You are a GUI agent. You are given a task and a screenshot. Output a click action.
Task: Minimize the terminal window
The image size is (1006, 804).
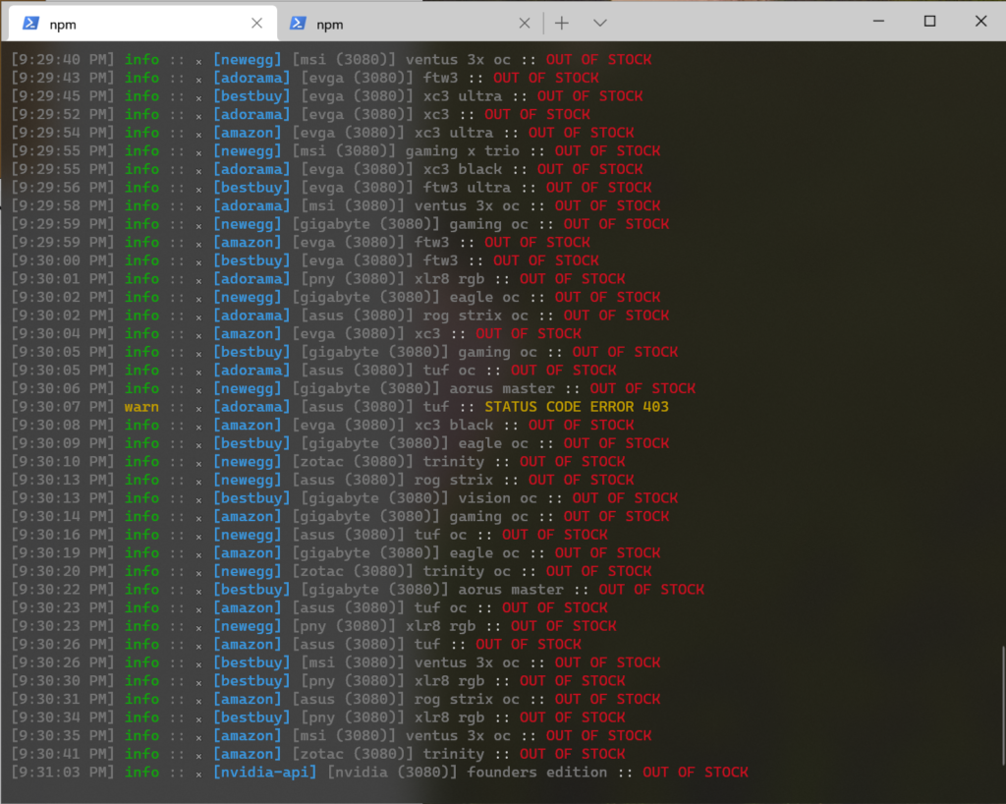coord(878,21)
